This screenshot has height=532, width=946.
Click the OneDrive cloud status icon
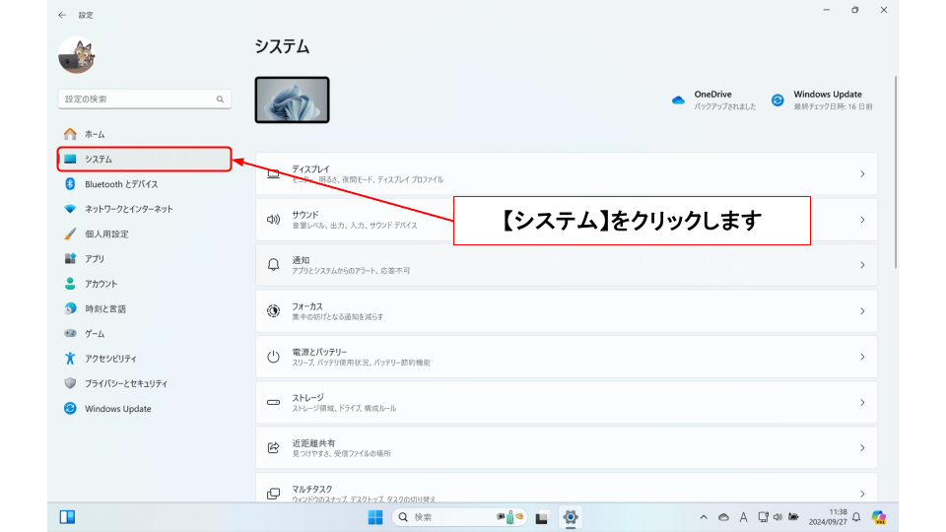coord(678,100)
